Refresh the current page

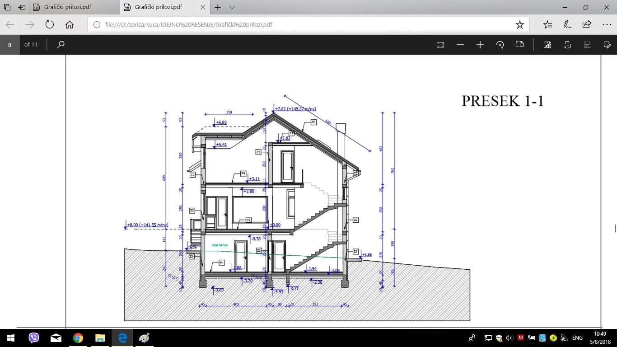50,24
